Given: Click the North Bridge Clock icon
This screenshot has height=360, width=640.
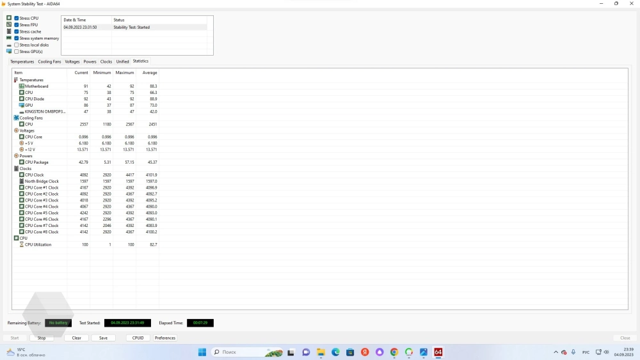Looking at the screenshot, I should [21, 181].
